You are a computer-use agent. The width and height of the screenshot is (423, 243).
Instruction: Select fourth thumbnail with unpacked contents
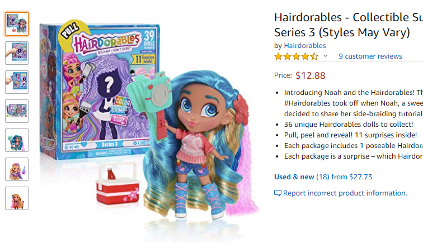[17, 111]
